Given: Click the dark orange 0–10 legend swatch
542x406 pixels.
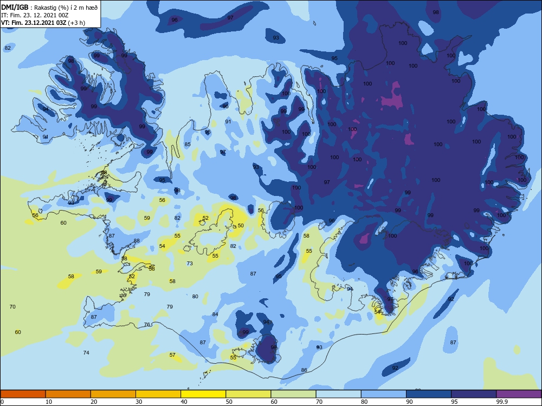Looking at the screenshot, I should [x=23, y=394].
